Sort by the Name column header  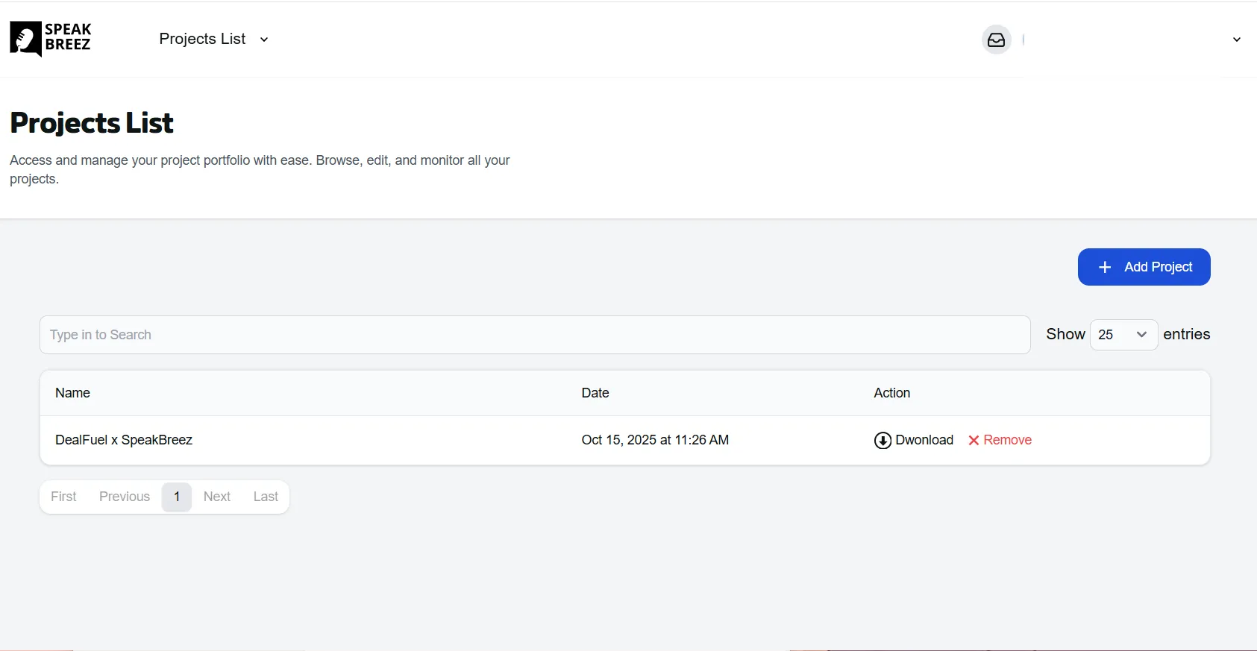coord(72,393)
